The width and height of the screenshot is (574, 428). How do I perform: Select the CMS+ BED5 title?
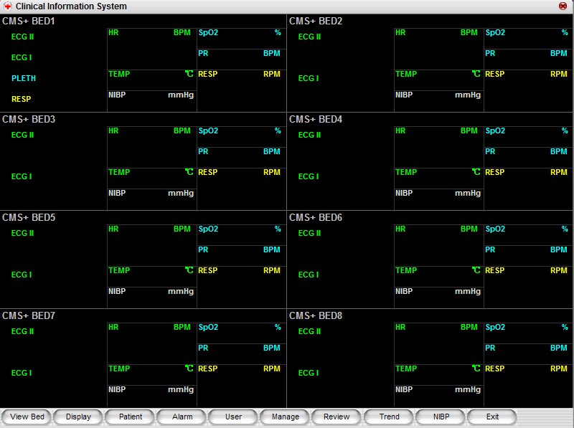[x=29, y=218]
